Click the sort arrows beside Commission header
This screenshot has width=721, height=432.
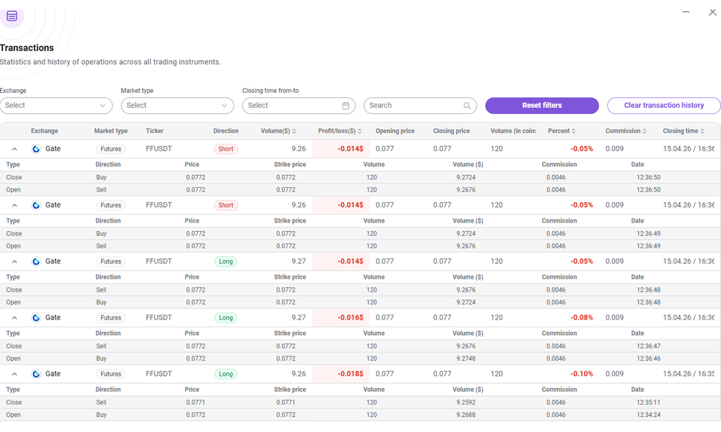tap(644, 131)
